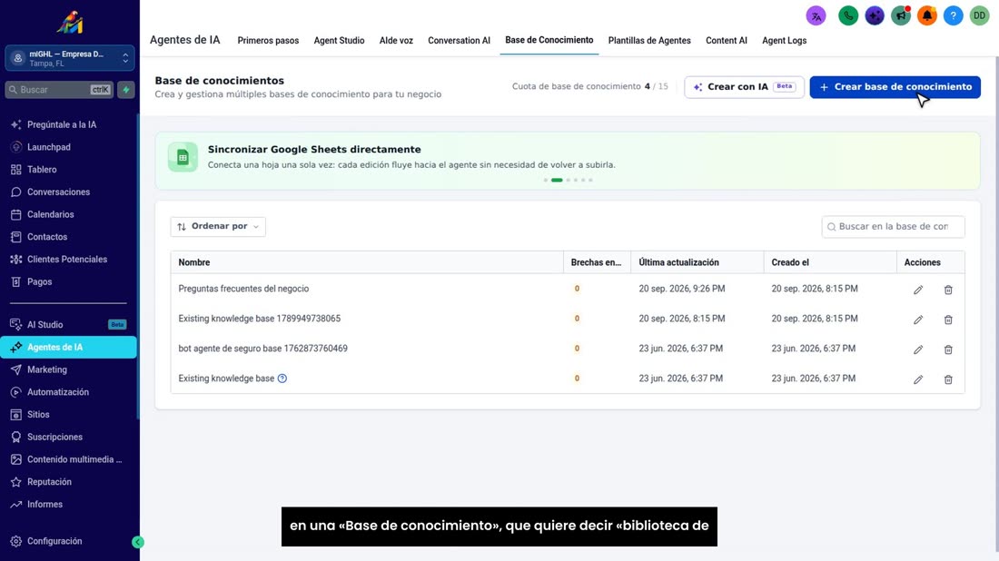Select Contactos in the sidebar
This screenshot has width=999, height=561.
[47, 237]
